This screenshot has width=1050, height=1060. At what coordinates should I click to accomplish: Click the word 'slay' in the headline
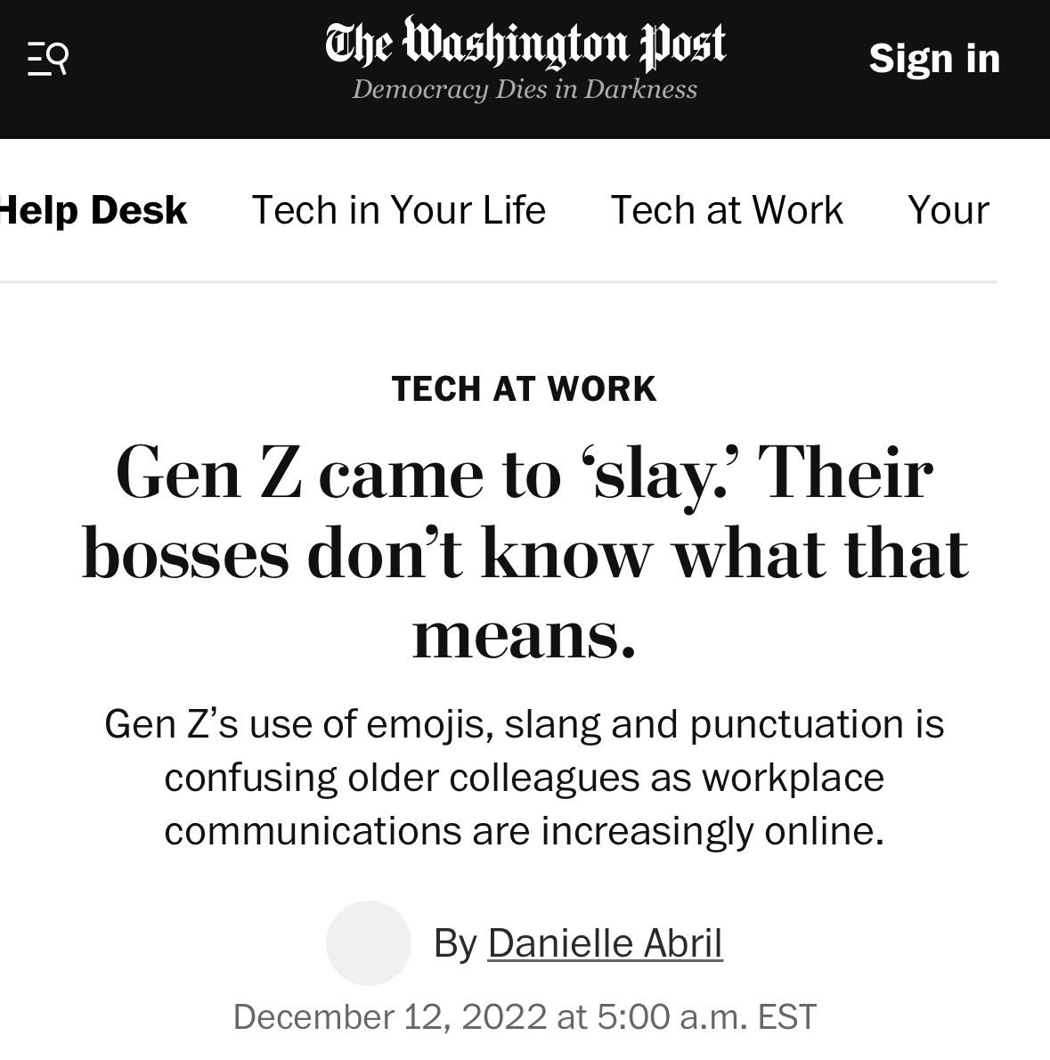(645, 473)
